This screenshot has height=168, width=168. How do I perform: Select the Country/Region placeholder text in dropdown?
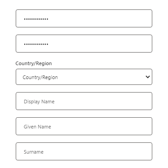tap(40, 77)
